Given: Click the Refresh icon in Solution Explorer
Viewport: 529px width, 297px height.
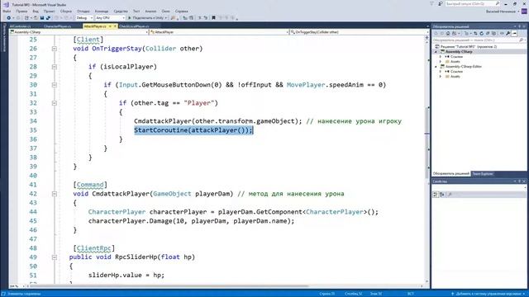Looking at the screenshot, I should click(481, 33).
